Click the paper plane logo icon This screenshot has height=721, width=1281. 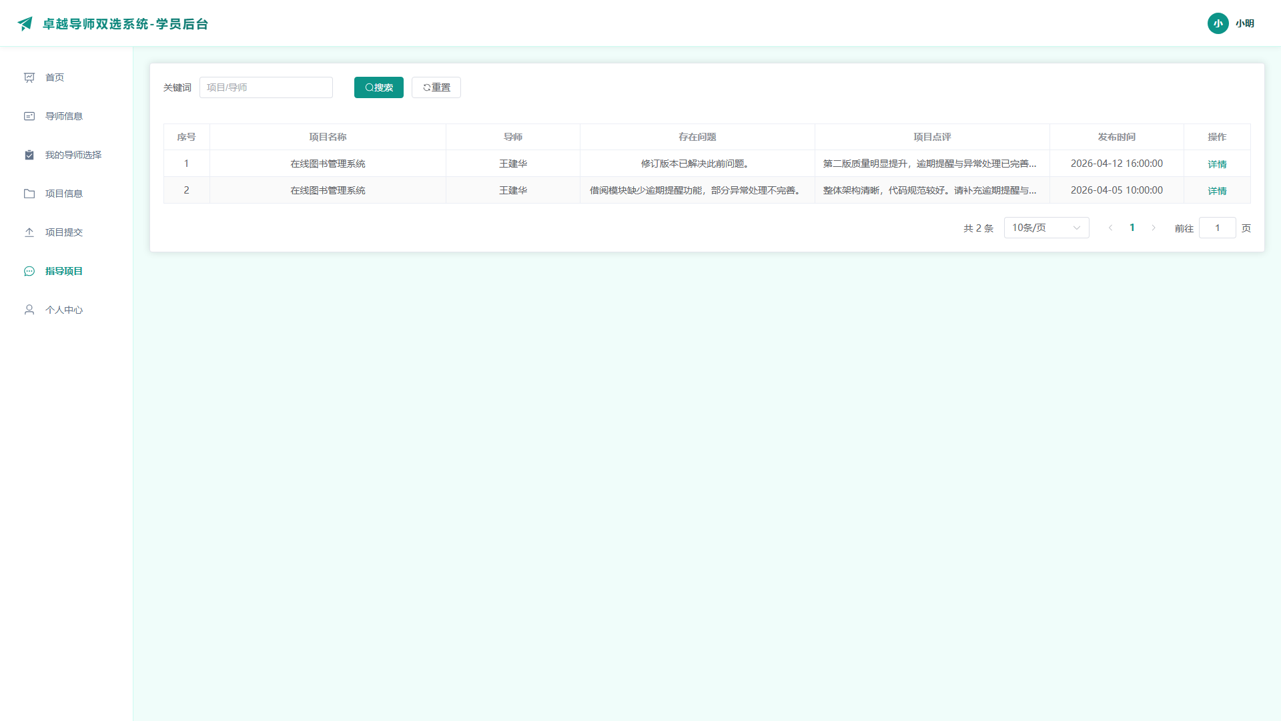click(25, 24)
